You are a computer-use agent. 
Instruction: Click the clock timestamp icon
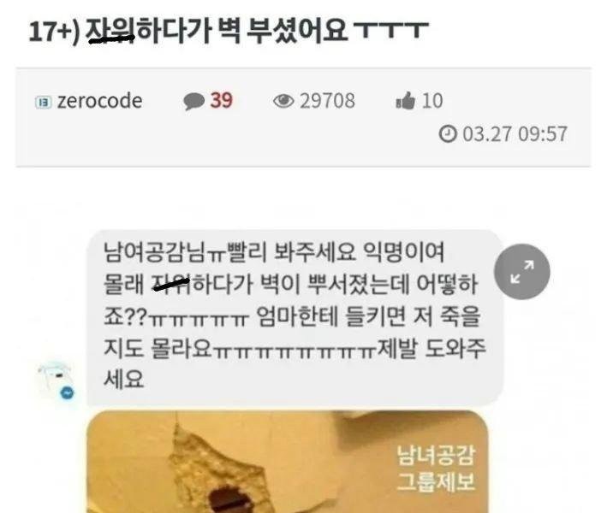(448, 134)
